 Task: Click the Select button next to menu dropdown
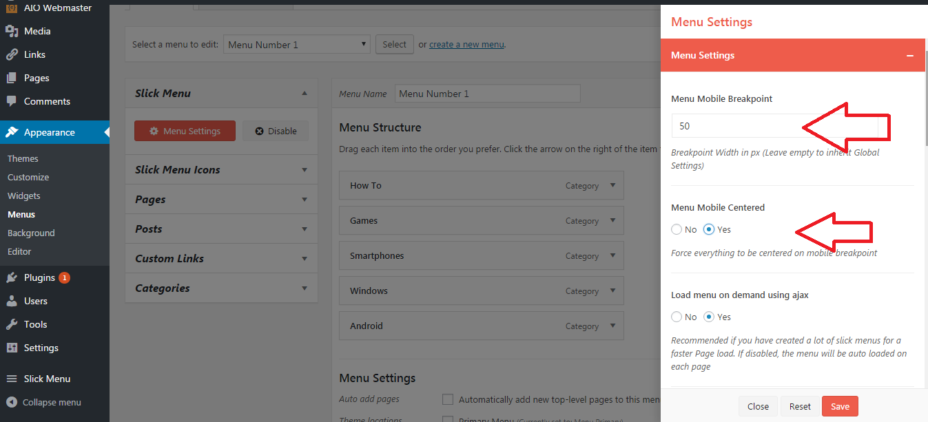tap(395, 44)
